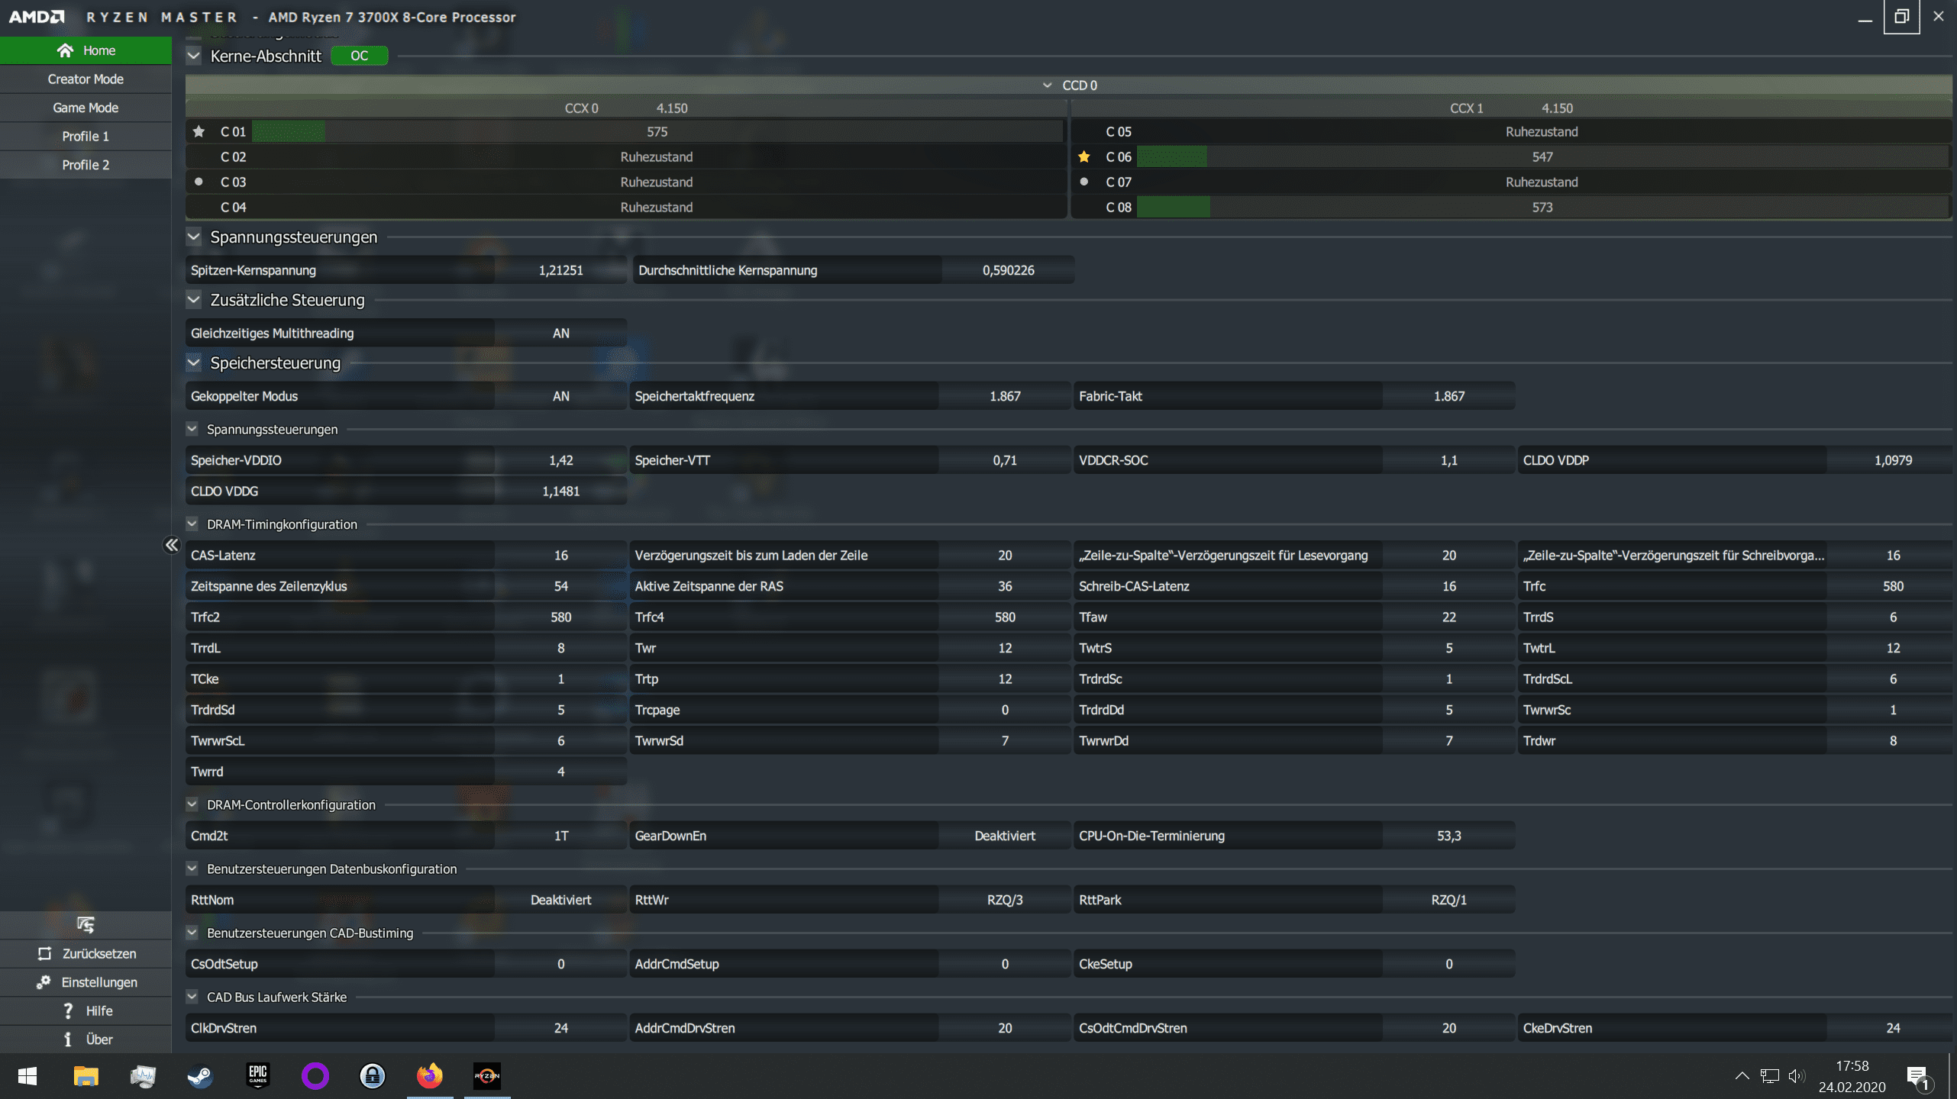Collapse the DRAM-Timingkonfiguration section
The width and height of the screenshot is (1957, 1099).
[x=192, y=524]
